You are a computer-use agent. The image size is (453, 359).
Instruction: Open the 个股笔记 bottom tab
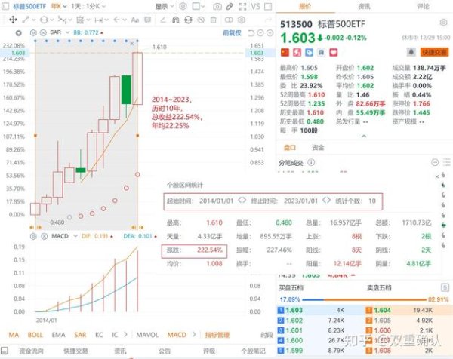click(x=254, y=351)
